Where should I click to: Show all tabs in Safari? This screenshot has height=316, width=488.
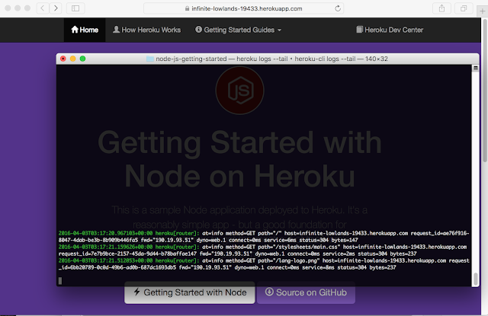tap(464, 8)
